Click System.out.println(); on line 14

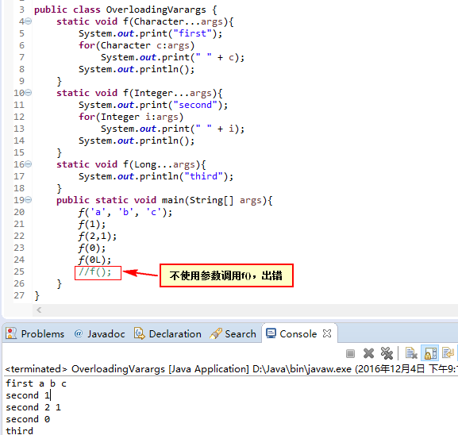pyautogui.click(x=137, y=141)
